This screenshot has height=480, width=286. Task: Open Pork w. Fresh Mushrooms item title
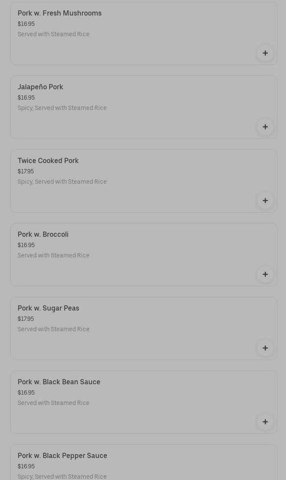pos(59,13)
